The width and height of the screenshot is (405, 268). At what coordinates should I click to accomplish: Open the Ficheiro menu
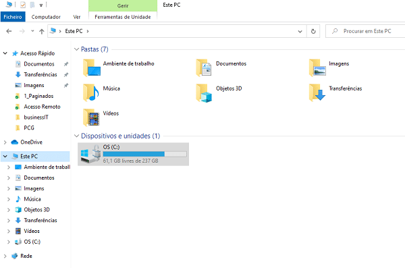13,17
